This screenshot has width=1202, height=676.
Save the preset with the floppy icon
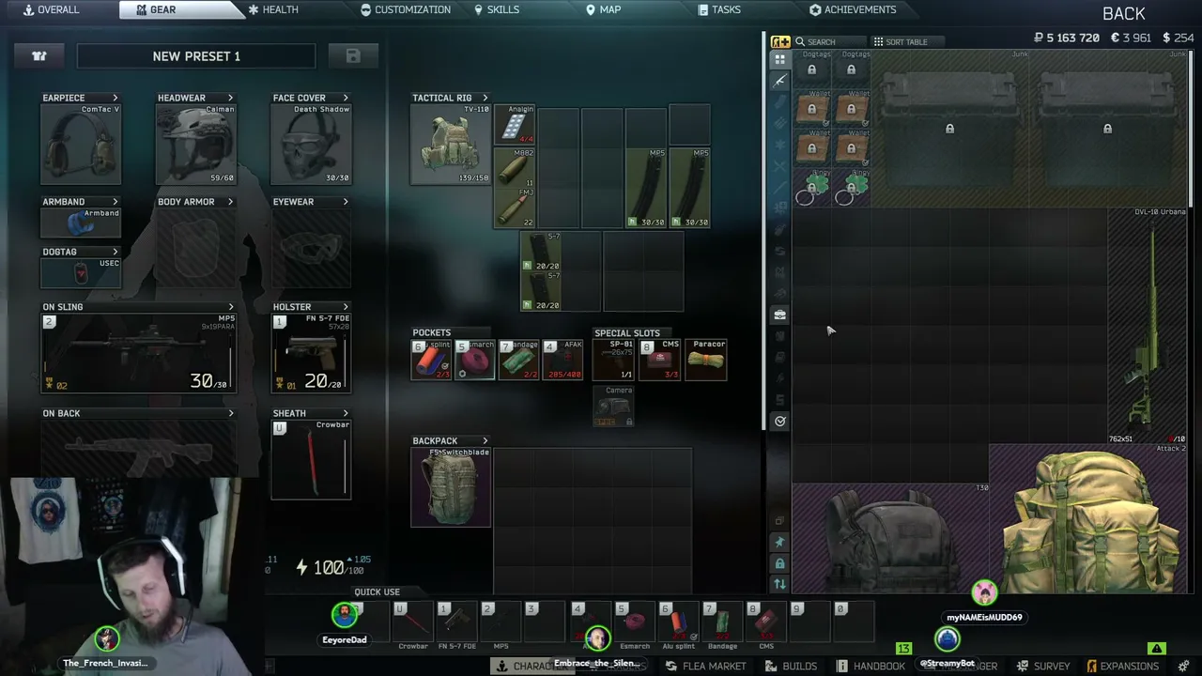[353, 56]
